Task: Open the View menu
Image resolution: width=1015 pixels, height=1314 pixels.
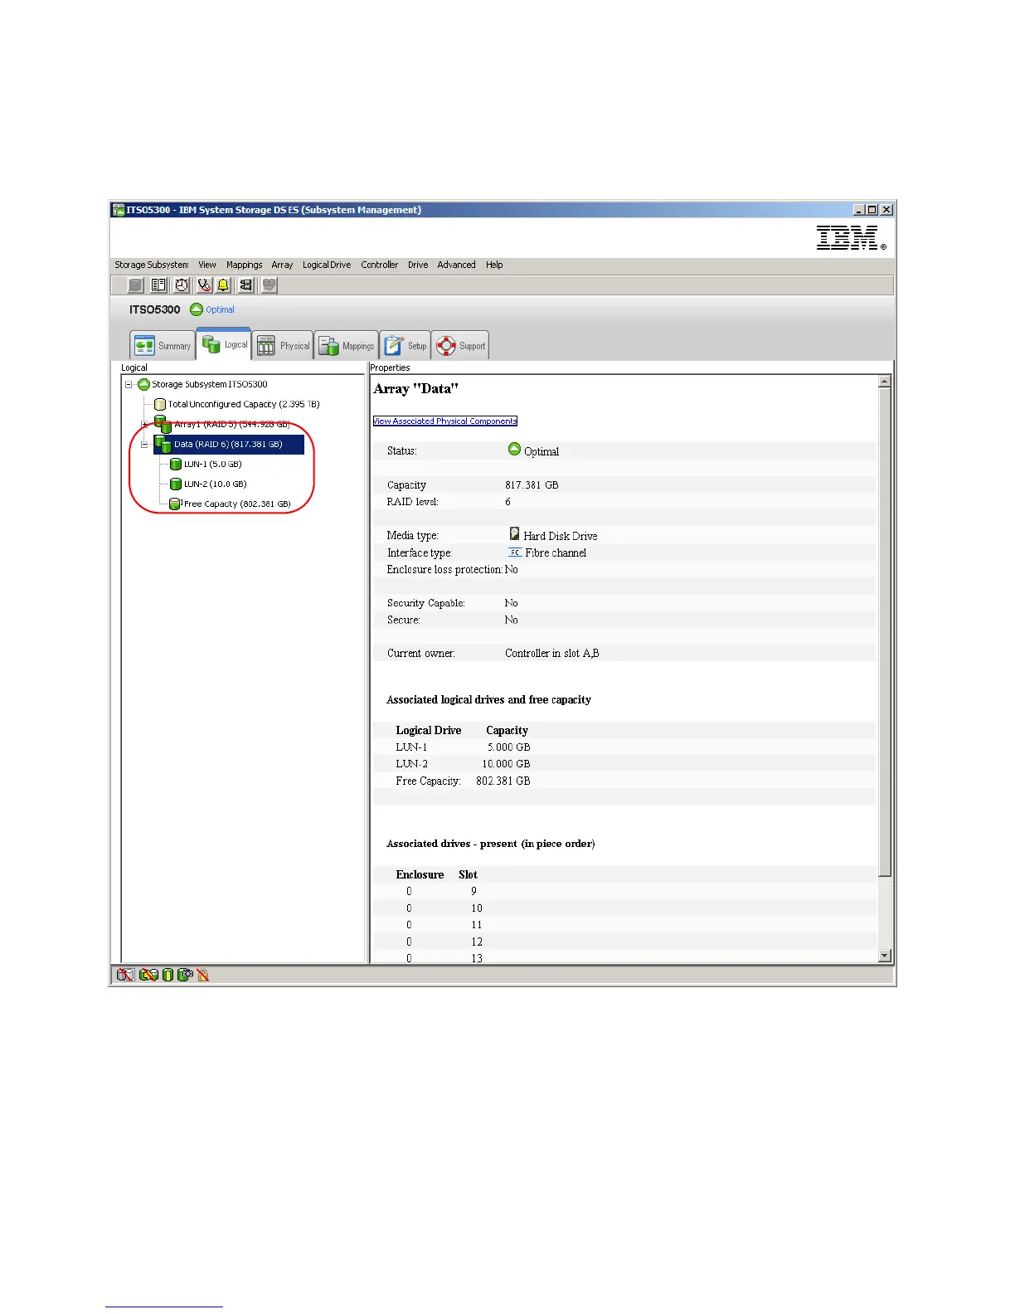Action: (x=207, y=265)
